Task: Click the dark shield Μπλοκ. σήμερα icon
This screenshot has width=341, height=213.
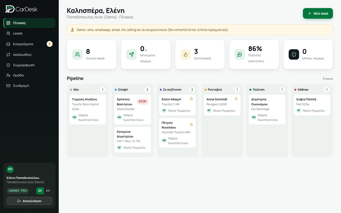Action: coord(294,55)
